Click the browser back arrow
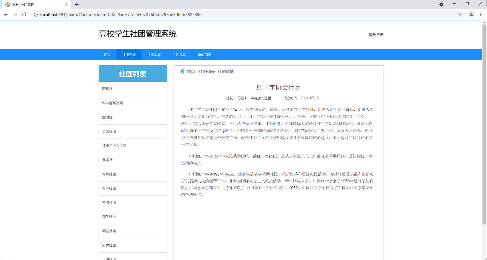Screen dimensions: 487x260 [x=6, y=15]
